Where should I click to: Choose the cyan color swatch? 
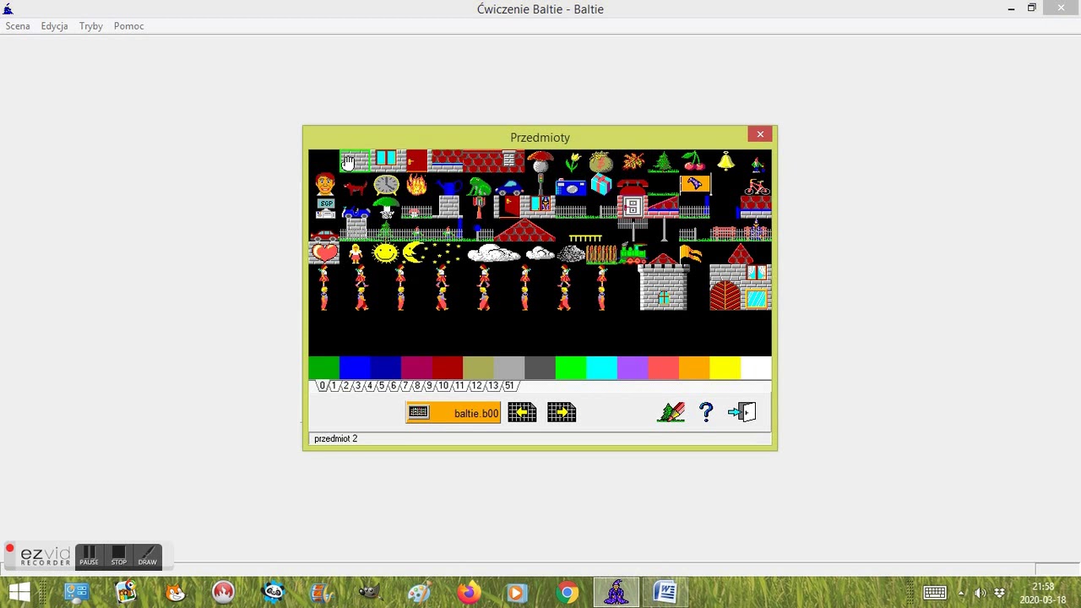click(602, 367)
